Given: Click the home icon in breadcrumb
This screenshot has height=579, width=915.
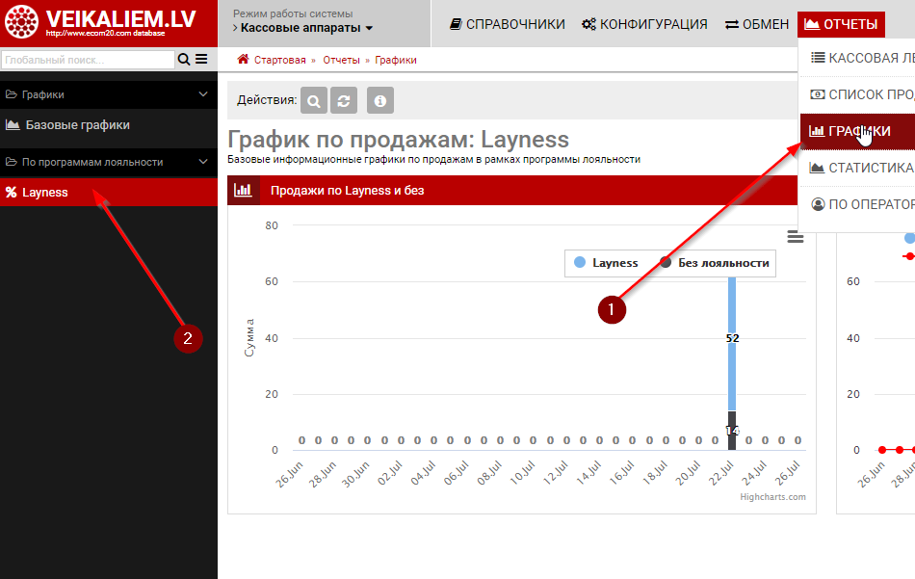Looking at the screenshot, I should click(243, 60).
